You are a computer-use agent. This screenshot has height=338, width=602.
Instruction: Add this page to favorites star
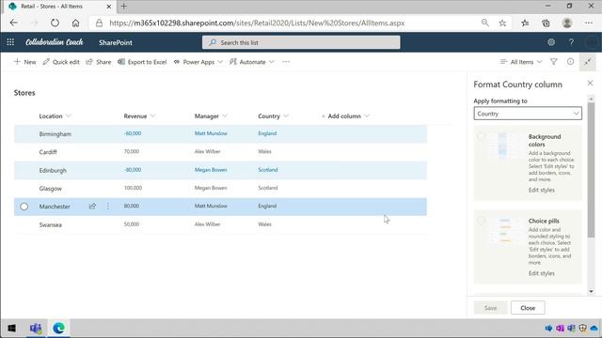point(502,23)
